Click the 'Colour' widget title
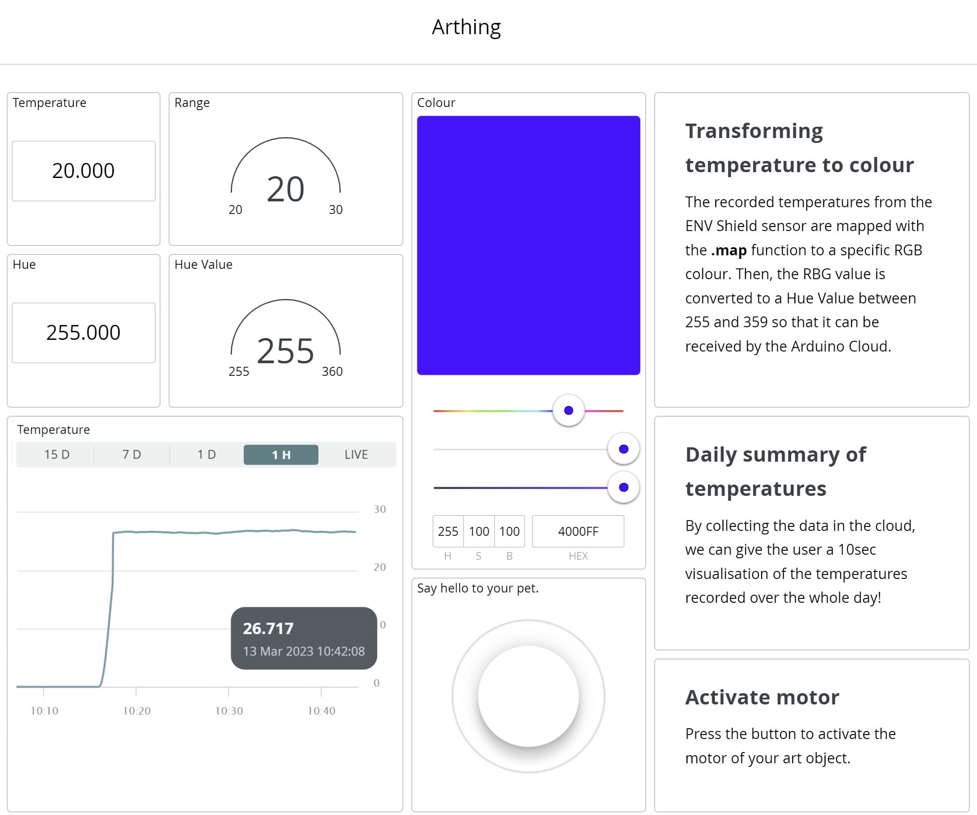This screenshot has width=977, height=815. [436, 103]
